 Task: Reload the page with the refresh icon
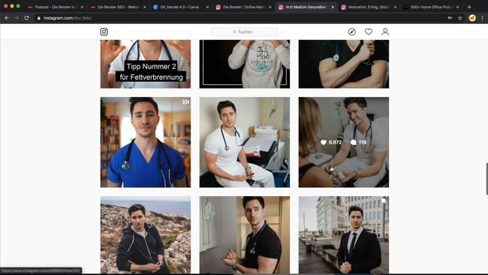(x=27, y=18)
